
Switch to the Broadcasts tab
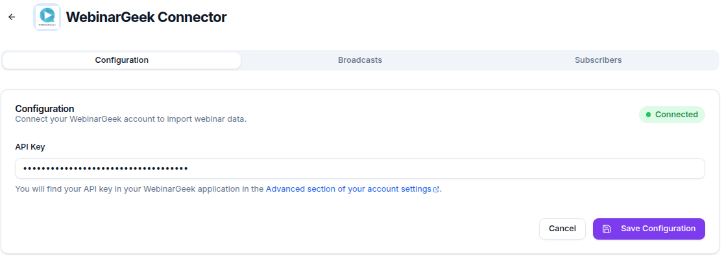click(359, 60)
